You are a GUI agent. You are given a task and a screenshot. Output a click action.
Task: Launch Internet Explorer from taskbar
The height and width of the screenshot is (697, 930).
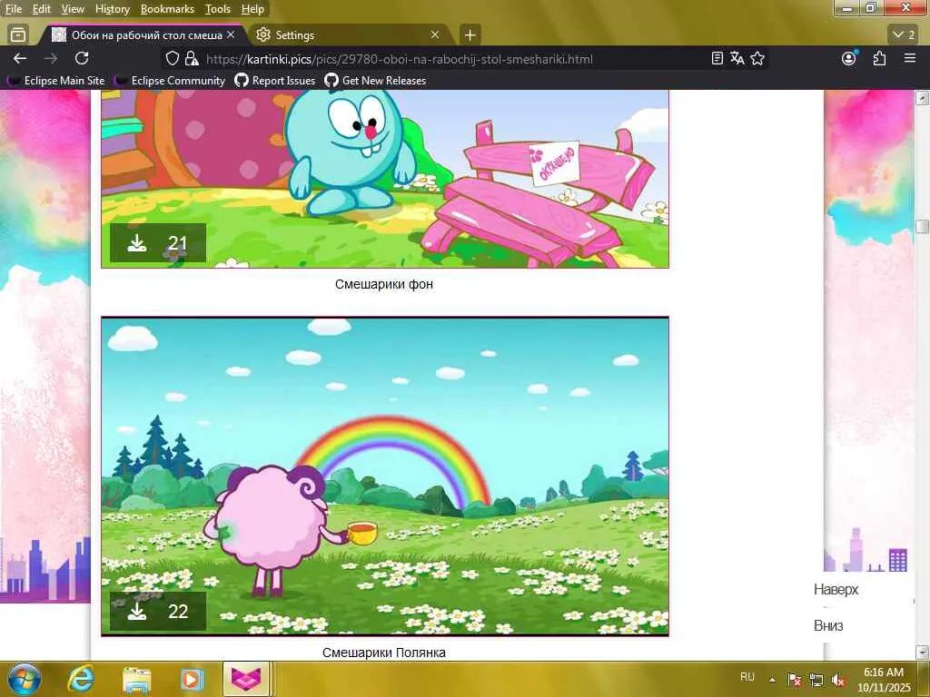pyautogui.click(x=80, y=679)
